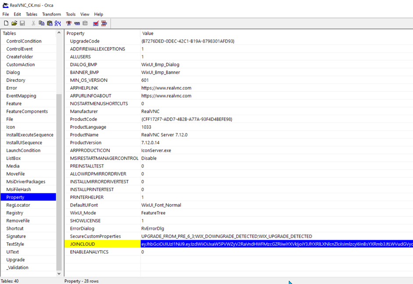413x284 pixels.
Task: Click the Open file folder icon
Action: 14,23
